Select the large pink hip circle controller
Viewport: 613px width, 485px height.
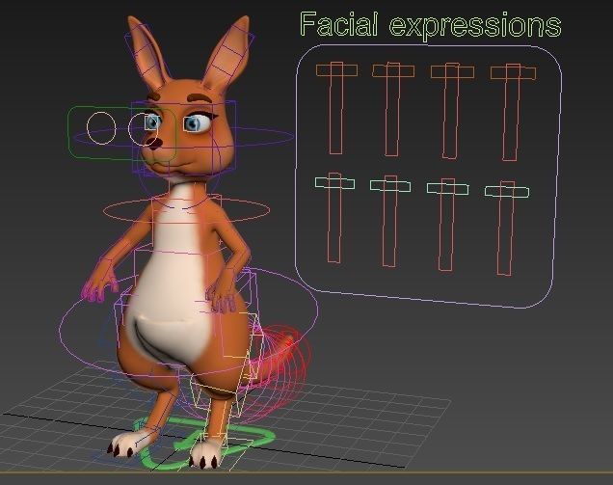(x=189, y=323)
